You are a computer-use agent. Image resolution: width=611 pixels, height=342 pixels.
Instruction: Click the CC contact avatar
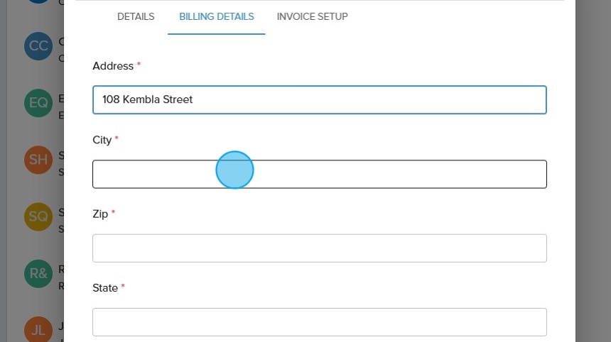pyautogui.click(x=38, y=46)
